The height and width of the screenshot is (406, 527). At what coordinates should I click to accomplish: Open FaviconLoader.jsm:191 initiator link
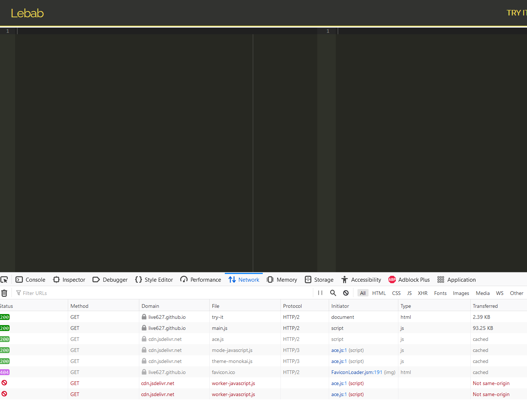coord(357,372)
